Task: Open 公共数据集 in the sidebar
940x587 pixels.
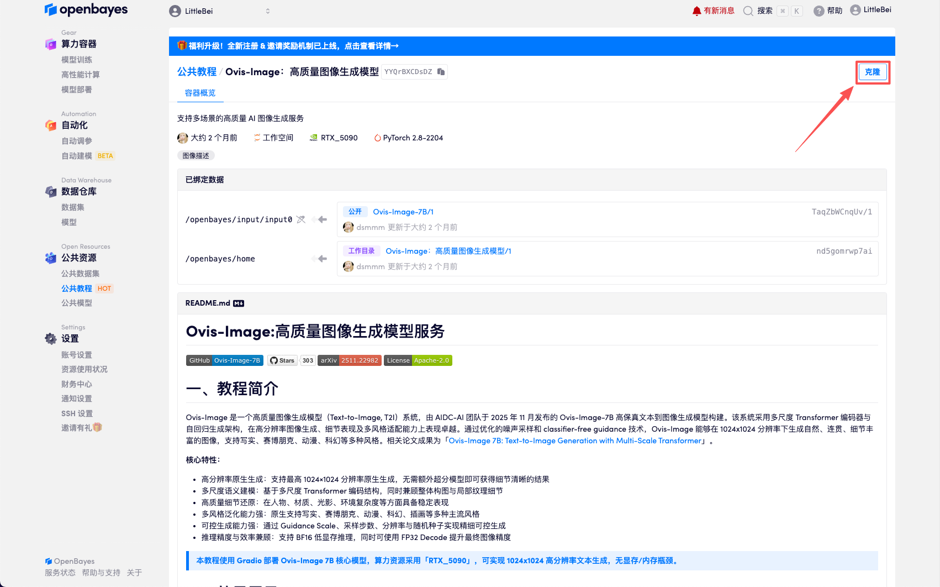Action: click(x=81, y=274)
